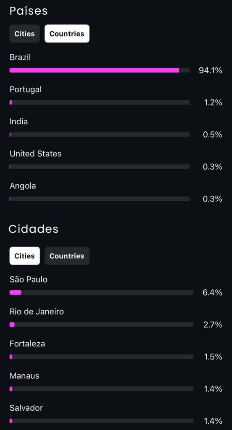Click the Cidades section heading
This screenshot has width=232, height=430.
coord(34,229)
